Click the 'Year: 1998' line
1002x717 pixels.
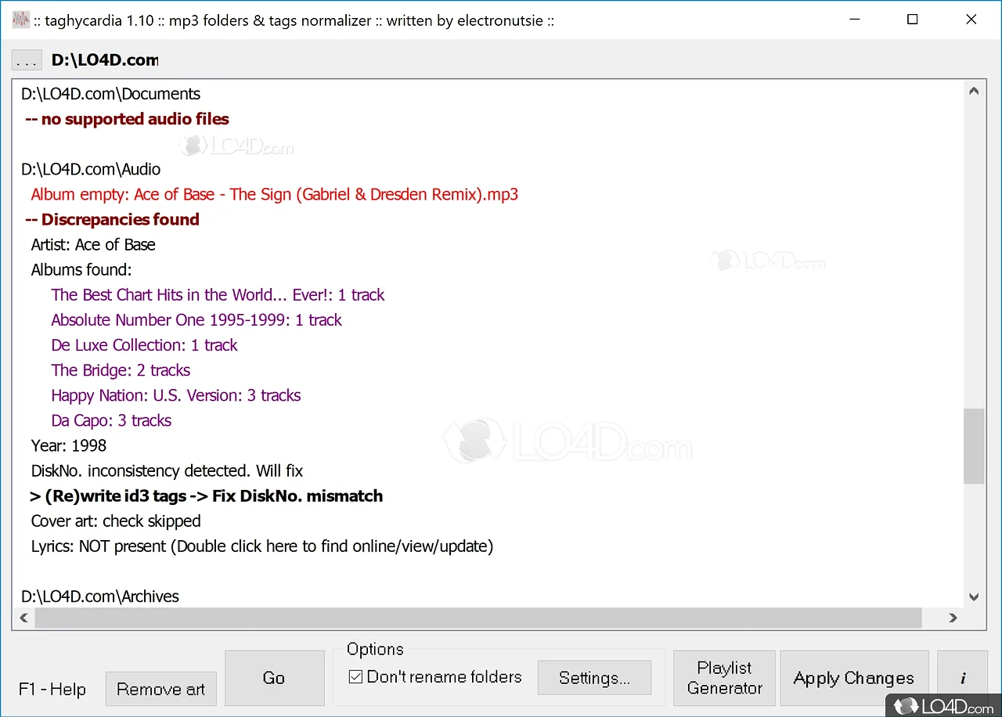(x=69, y=445)
